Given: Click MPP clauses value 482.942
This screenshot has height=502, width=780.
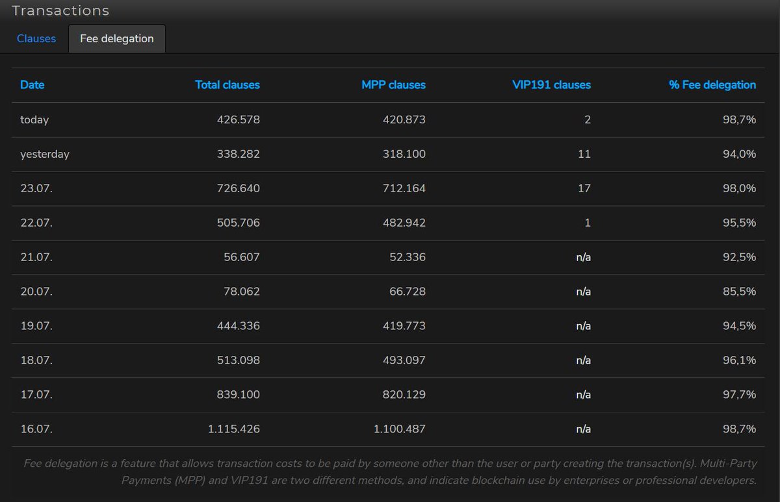Looking at the screenshot, I should pyautogui.click(x=404, y=223).
